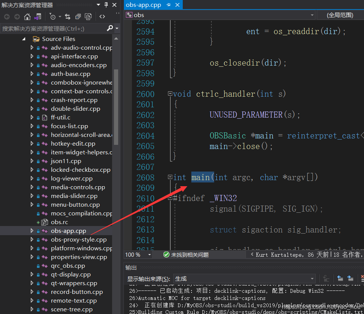
Task: Select hotkey-edit.cpp file
Action: (x=73, y=144)
